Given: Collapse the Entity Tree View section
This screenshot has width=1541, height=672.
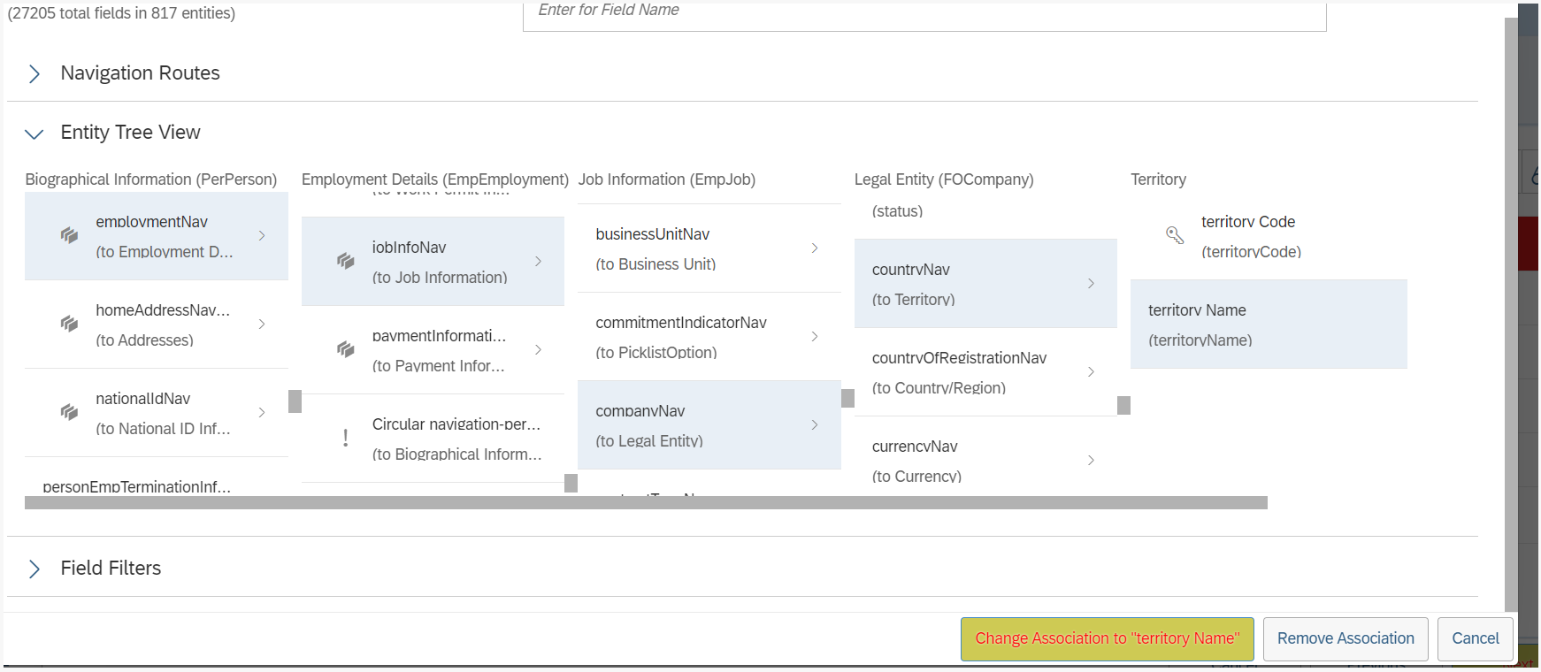Looking at the screenshot, I should (34, 134).
